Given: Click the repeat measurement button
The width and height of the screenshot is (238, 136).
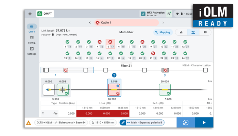Looking at the screenshot, I should (x=186, y=122).
